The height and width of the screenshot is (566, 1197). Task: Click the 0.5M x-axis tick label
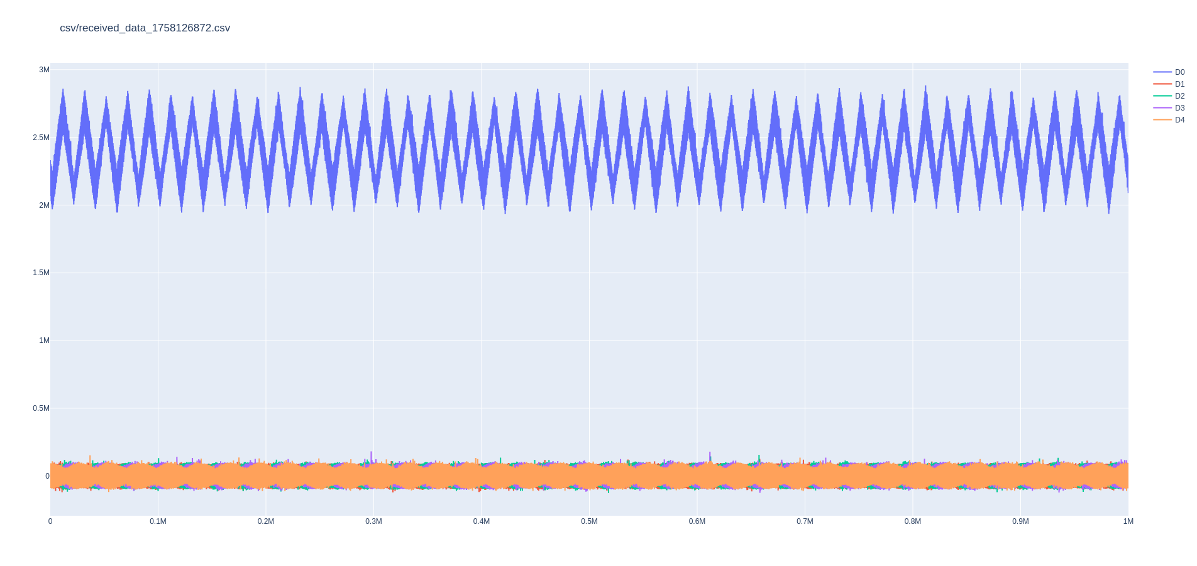pos(589,521)
